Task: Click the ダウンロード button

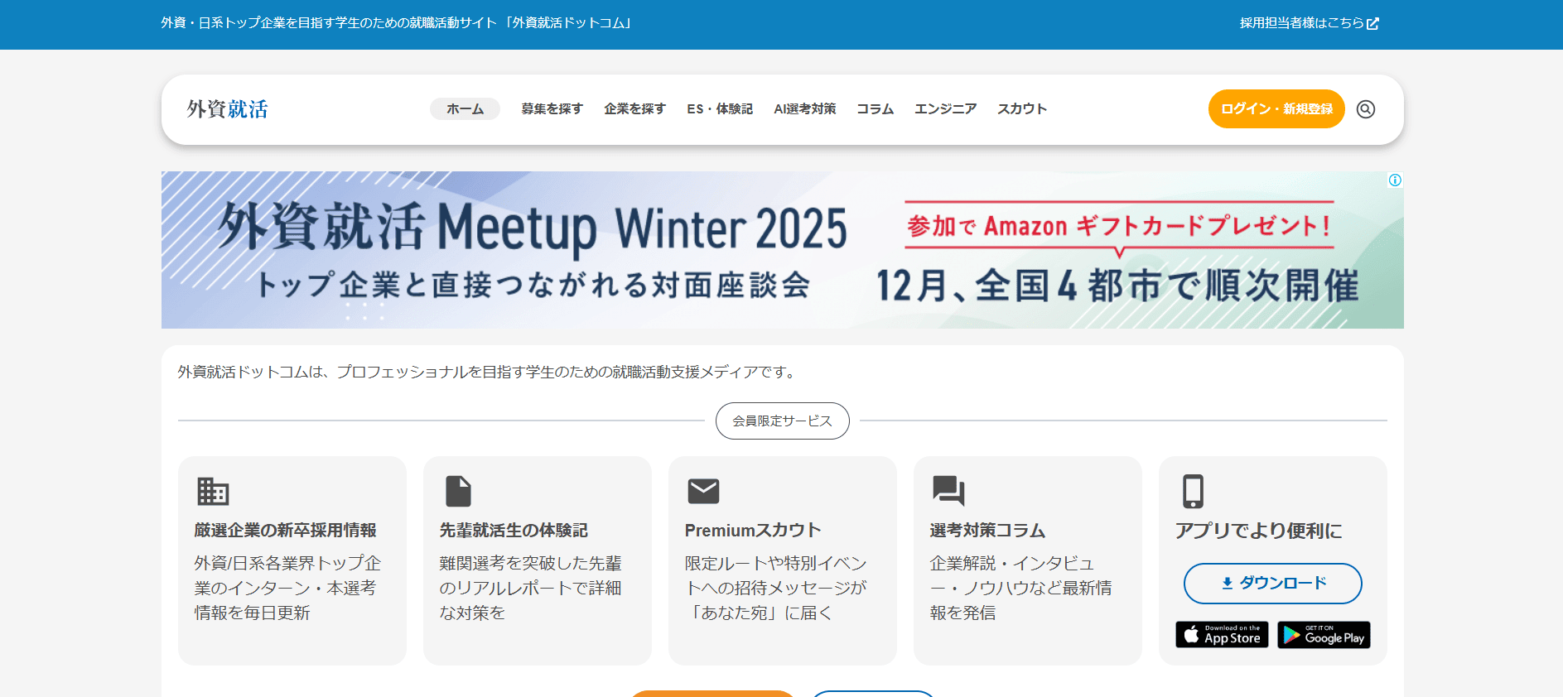Action: 1273,584
